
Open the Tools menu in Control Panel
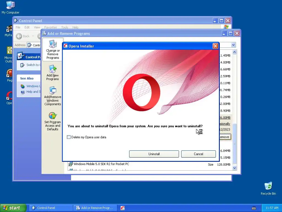point(64,27)
